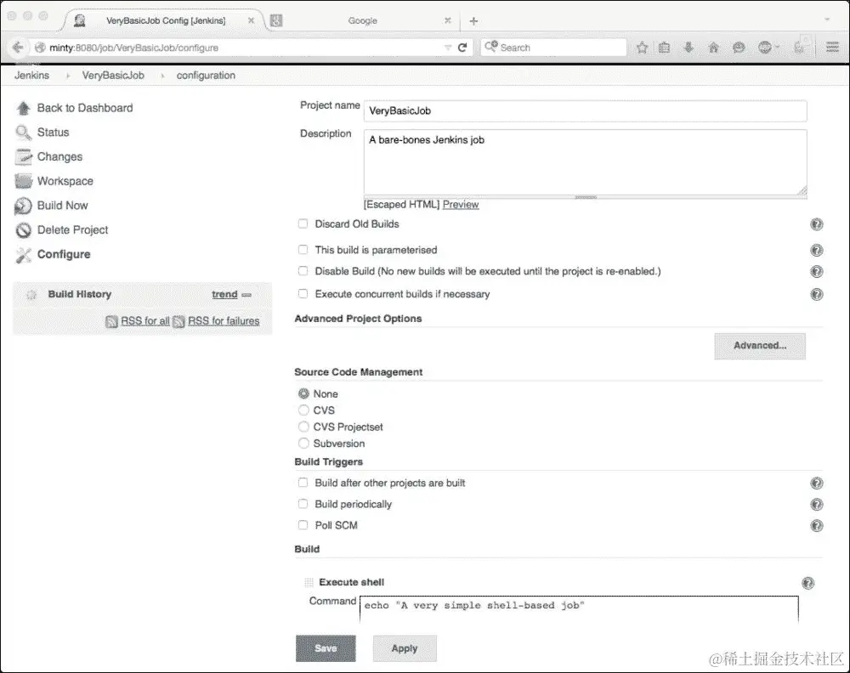Collapse Build History with the minus icon
850x673 pixels.
(246, 295)
